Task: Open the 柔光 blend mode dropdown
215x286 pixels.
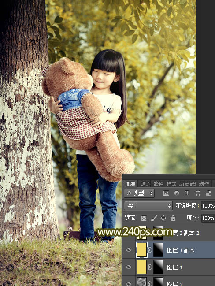Action: [148, 206]
